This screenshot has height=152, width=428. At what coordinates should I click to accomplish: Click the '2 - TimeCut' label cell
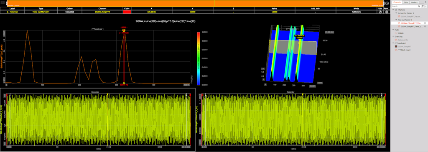click(12, 12)
